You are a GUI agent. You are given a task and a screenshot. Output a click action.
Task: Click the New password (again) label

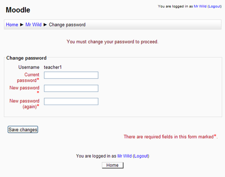click(x=24, y=104)
